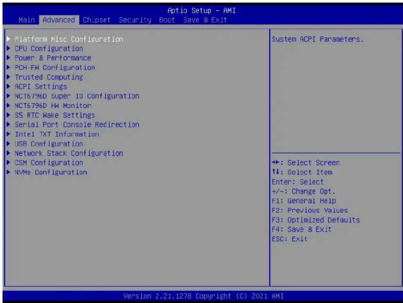The width and height of the screenshot is (403, 303).
Task: Select Trusted Computing entry
Action: pyautogui.click(x=49, y=77)
